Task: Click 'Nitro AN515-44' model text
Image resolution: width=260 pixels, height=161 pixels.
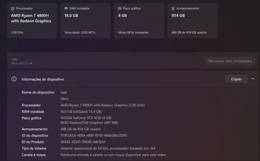Action: tap(22, 64)
